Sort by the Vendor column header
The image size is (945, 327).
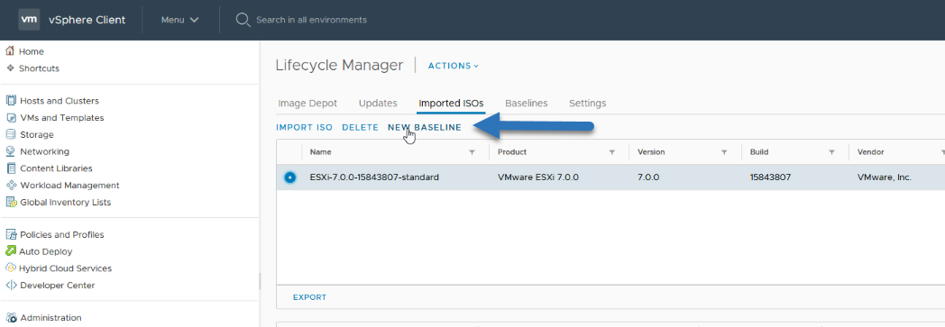pyautogui.click(x=870, y=151)
